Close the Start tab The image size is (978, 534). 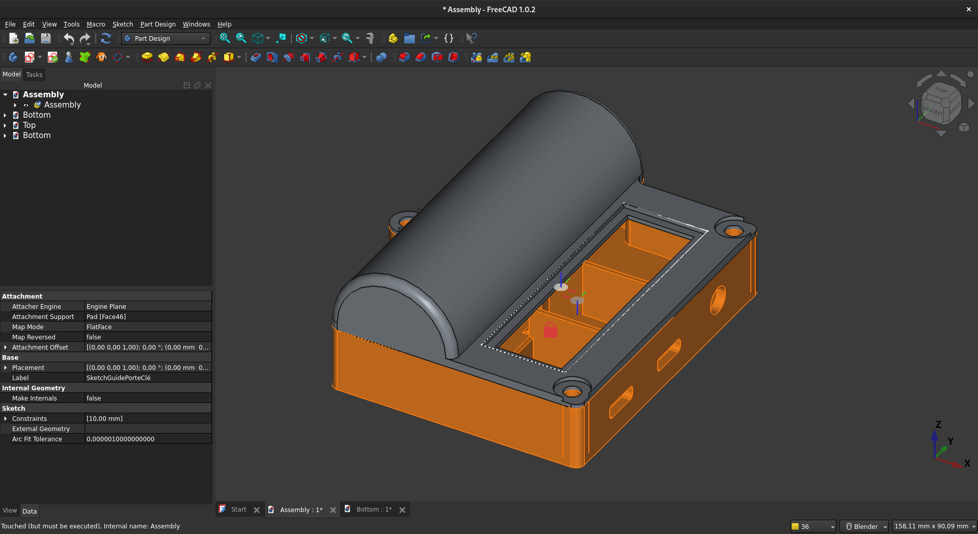pyautogui.click(x=257, y=510)
